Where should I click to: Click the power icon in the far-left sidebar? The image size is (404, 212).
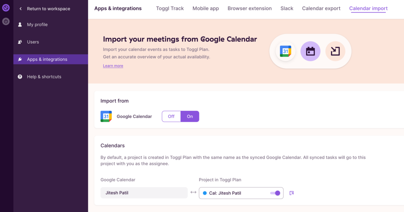6,21
